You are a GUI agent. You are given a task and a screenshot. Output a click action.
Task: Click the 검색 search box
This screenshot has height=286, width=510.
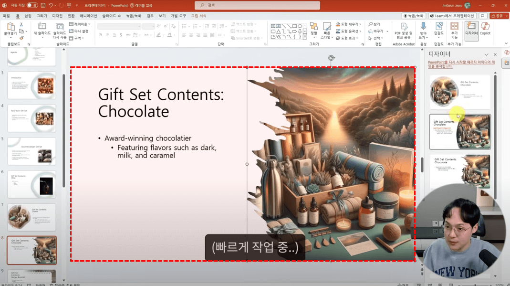pyautogui.click(x=257, y=5)
